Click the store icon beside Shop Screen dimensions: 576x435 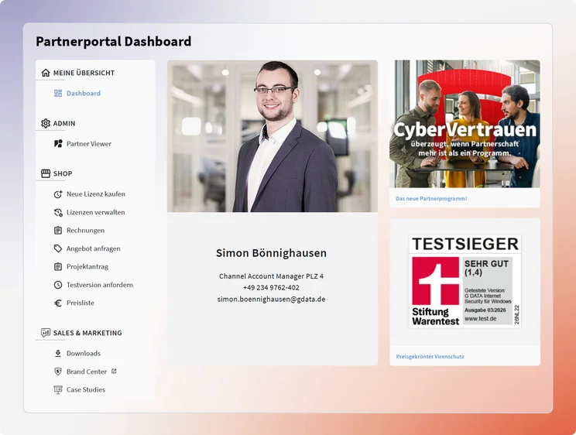[46, 173]
